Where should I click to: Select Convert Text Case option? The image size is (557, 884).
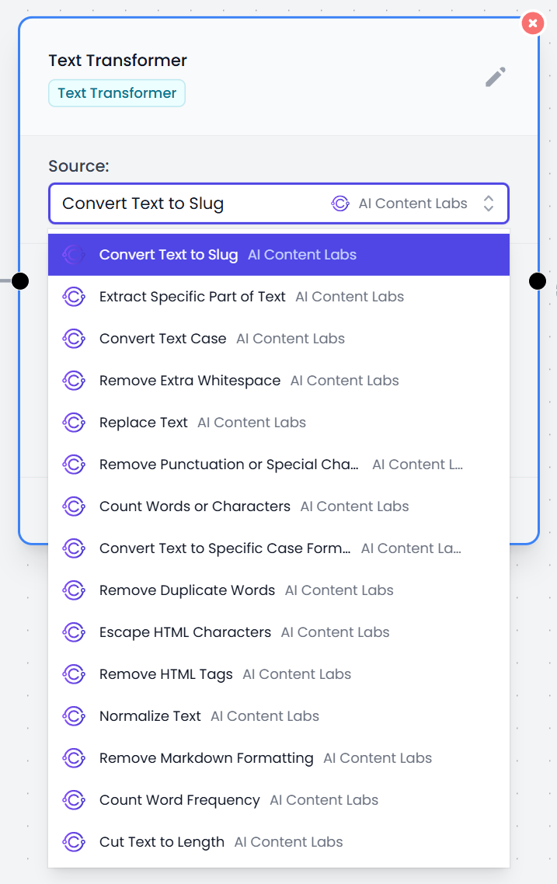click(278, 339)
